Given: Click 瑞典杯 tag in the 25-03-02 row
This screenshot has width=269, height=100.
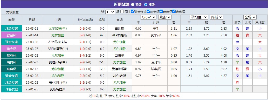Looking at the screenshot, I should click(x=12, y=56).
